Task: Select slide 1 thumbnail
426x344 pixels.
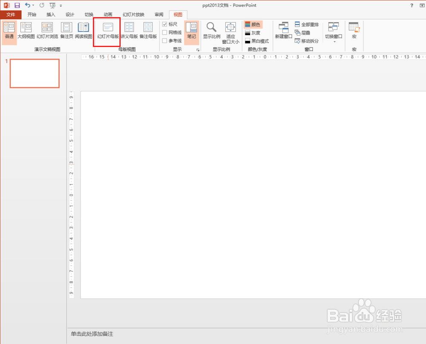Action: (x=35, y=74)
